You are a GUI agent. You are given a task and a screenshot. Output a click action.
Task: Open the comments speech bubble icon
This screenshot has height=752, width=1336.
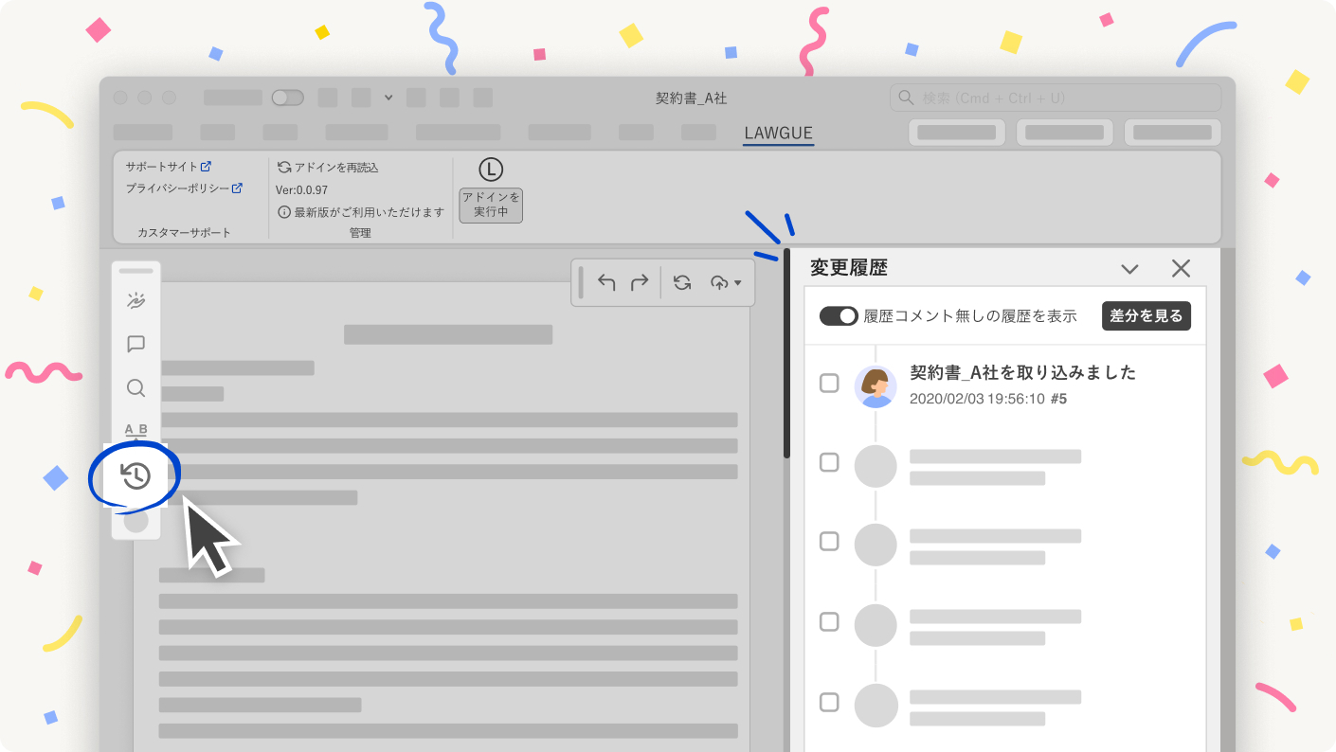click(x=135, y=344)
